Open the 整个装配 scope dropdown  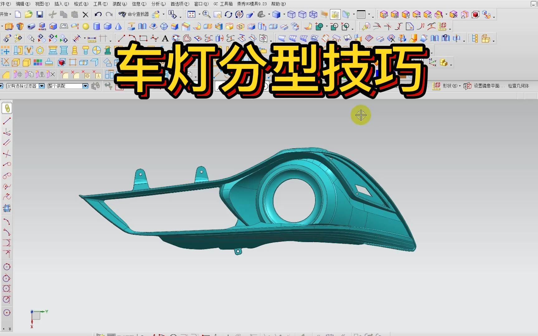coord(85,86)
